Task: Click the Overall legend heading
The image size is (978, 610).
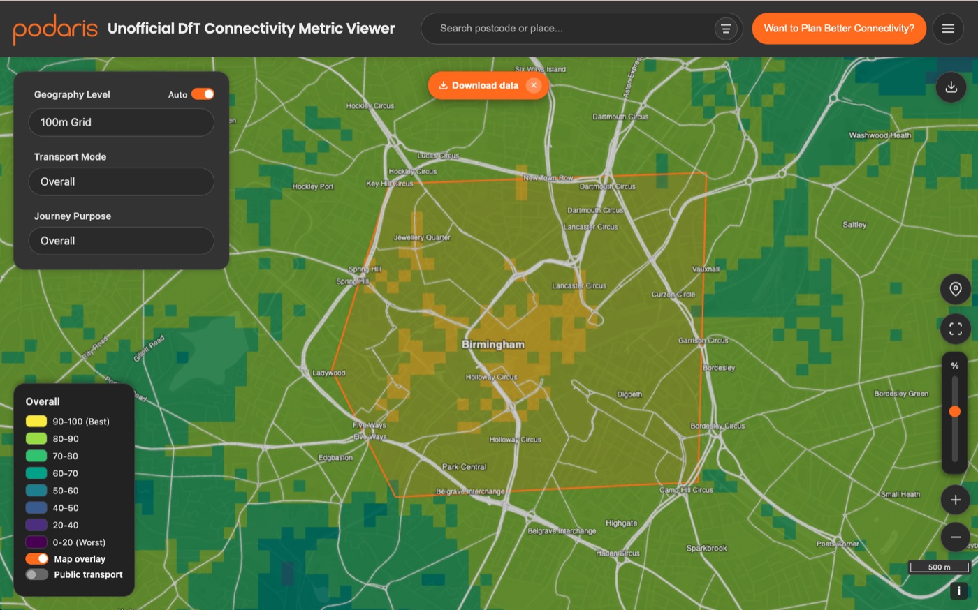Action: click(x=43, y=401)
